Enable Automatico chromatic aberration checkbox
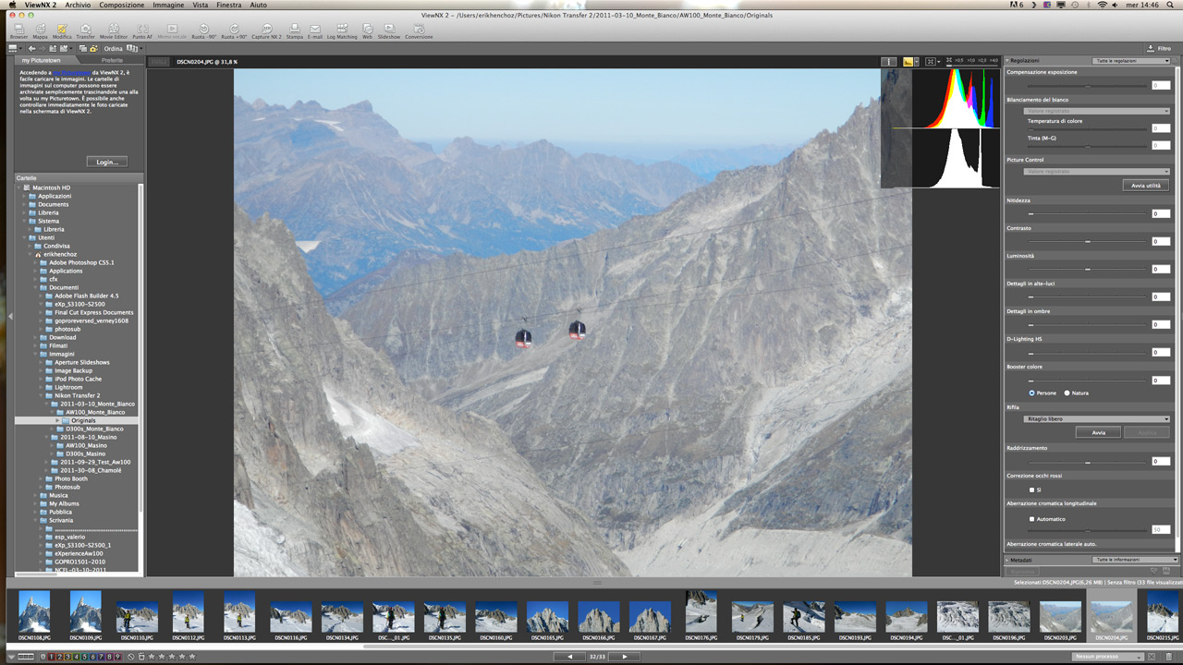 pos(1032,519)
